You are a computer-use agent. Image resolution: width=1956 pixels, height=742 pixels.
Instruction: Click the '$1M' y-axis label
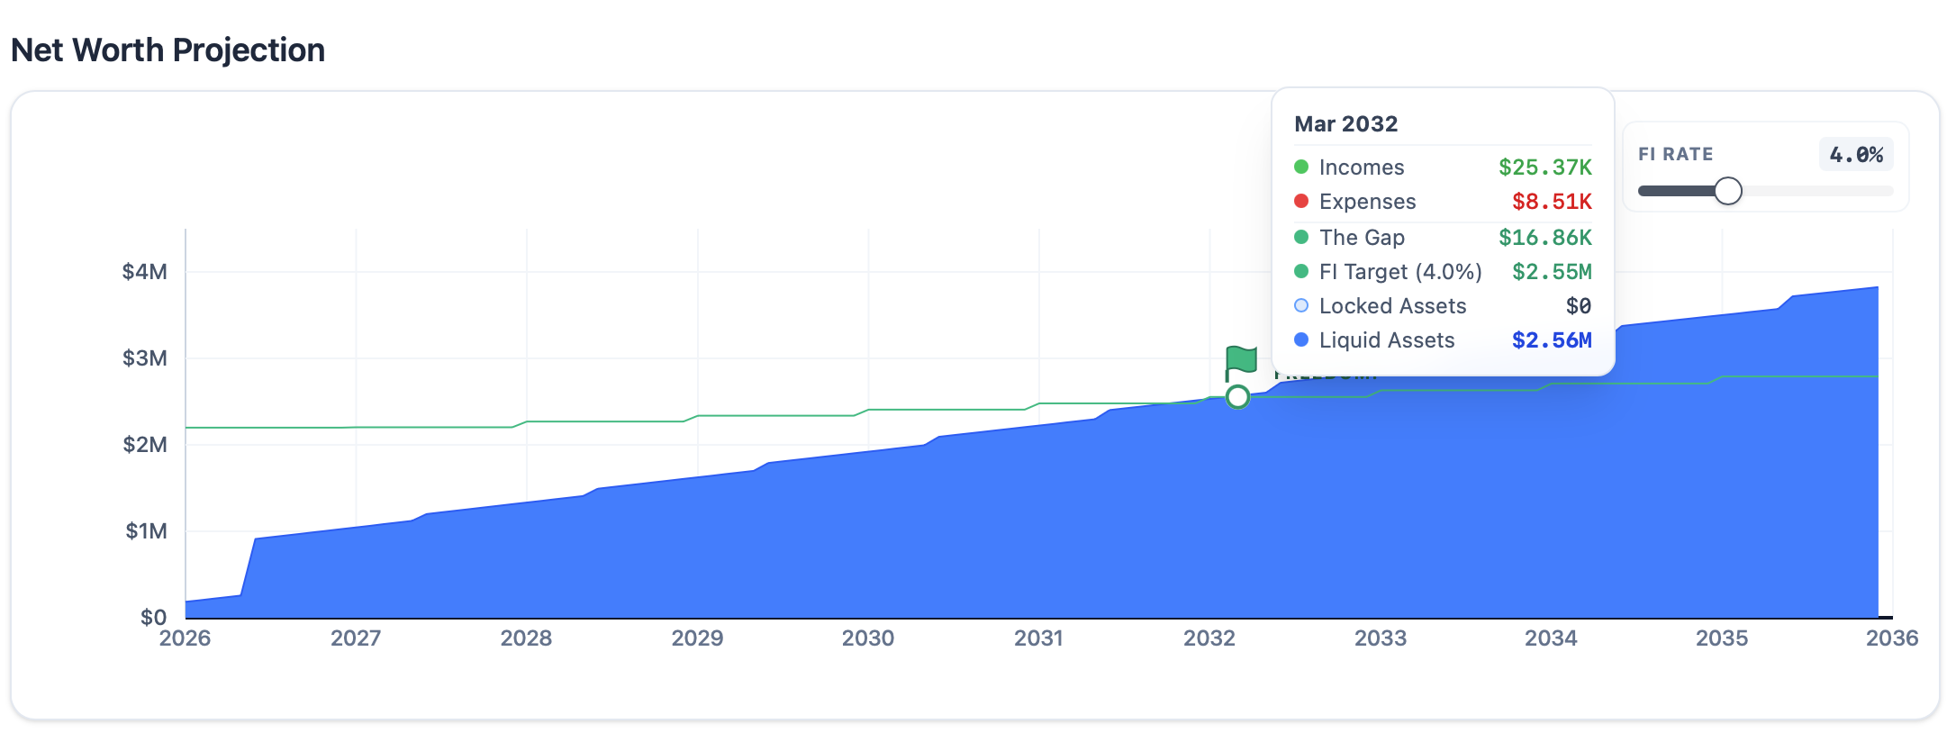[147, 531]
